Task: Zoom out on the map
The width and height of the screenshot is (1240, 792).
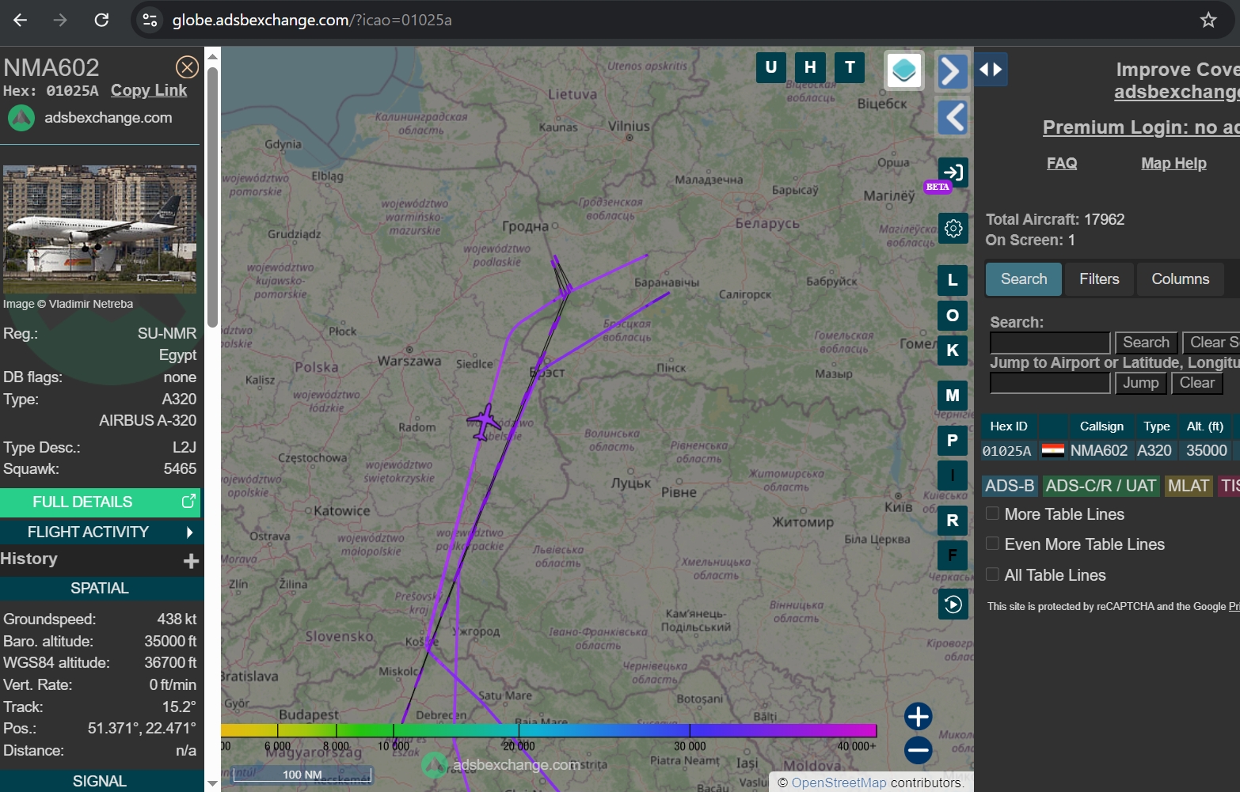Action: (x=918, y=750)
